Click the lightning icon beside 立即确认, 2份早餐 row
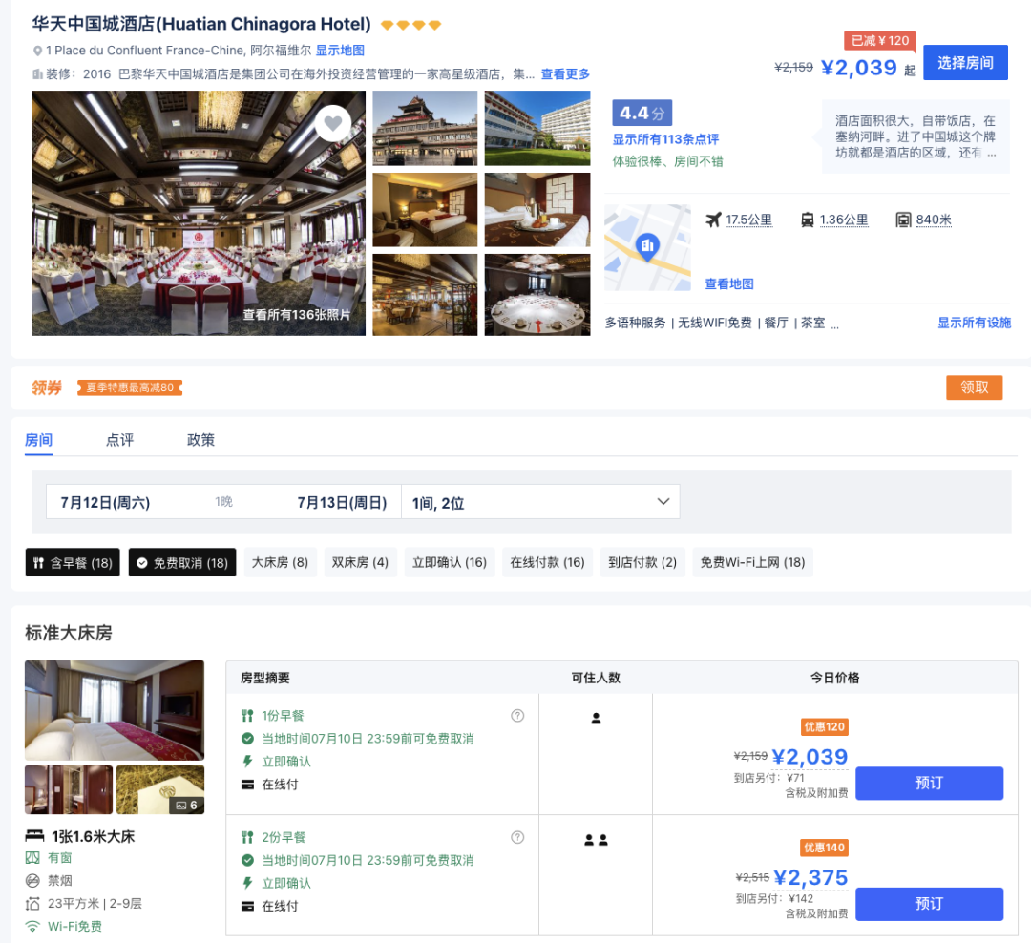The image size is (1031, 943). tap(247, 883)
